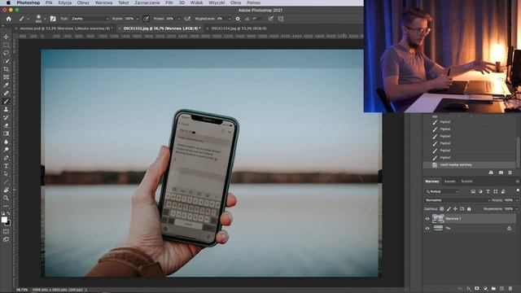Toggle lock position icon
The width and height of the screenshot is (521, 293).
pos(455,209)
